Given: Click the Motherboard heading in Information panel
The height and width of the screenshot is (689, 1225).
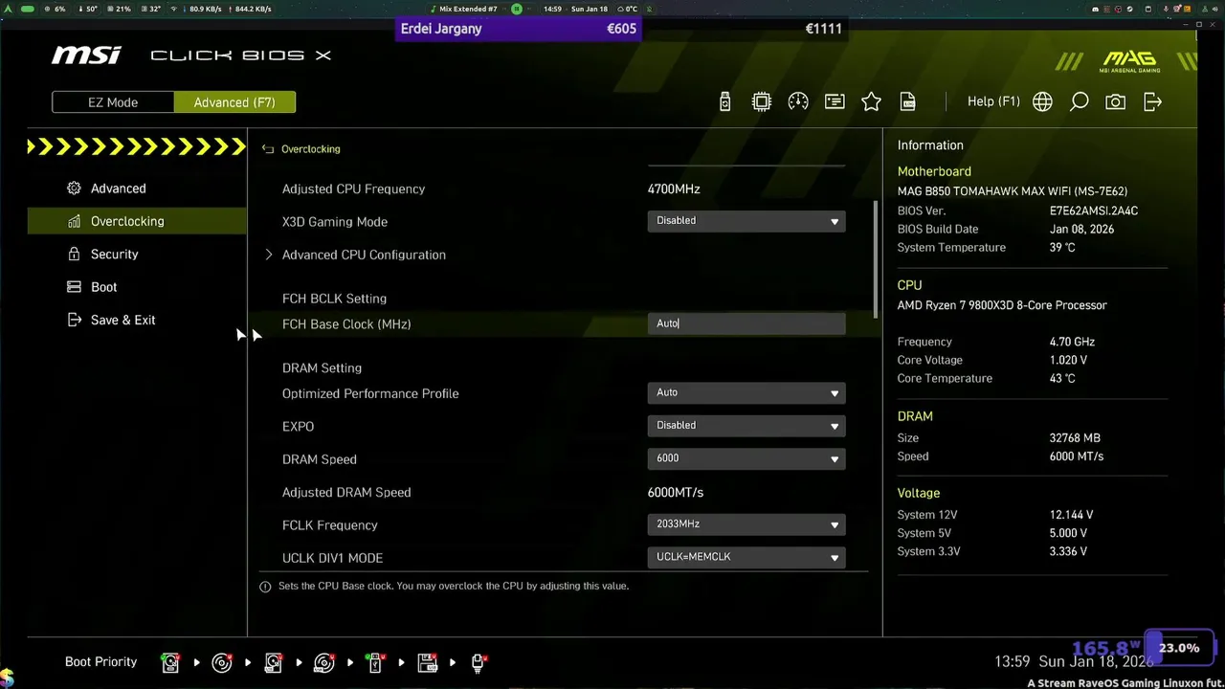Looking at the screenshot, I should (934, 171).
